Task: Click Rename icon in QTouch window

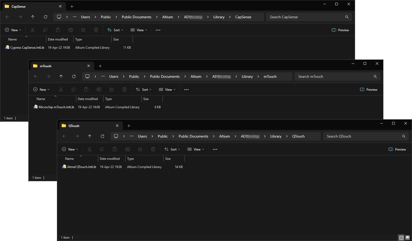Action: 128,149
